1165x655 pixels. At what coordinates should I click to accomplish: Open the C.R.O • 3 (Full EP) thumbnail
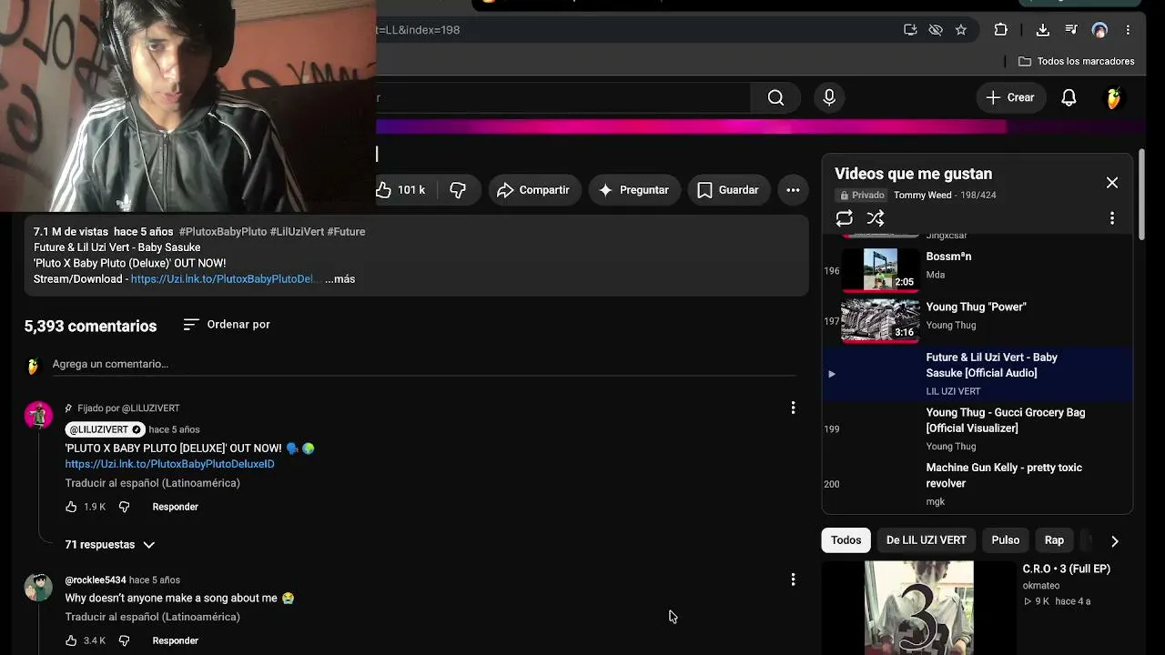tap(918, 608)
